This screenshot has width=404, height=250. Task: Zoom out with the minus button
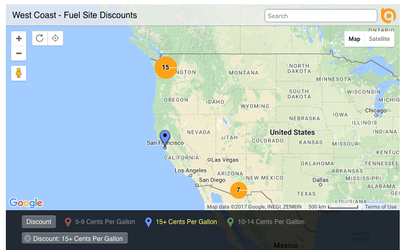pos(19,54)
